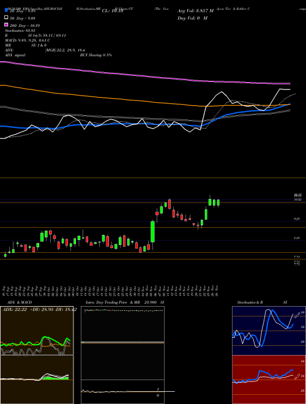Select the '200 Day = 10.39' legend label
Image resolution: width=306 pixels, height=404 pixels.
point(24,26)
